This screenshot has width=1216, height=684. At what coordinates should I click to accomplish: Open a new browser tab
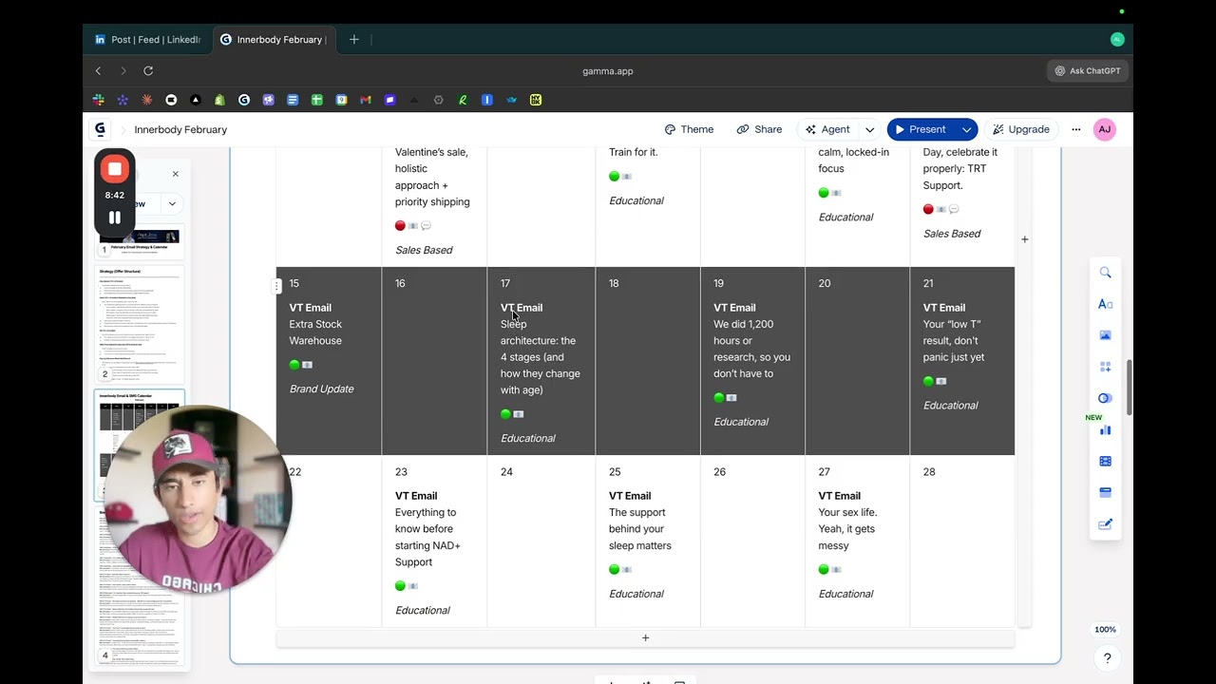tap(353, 40)
